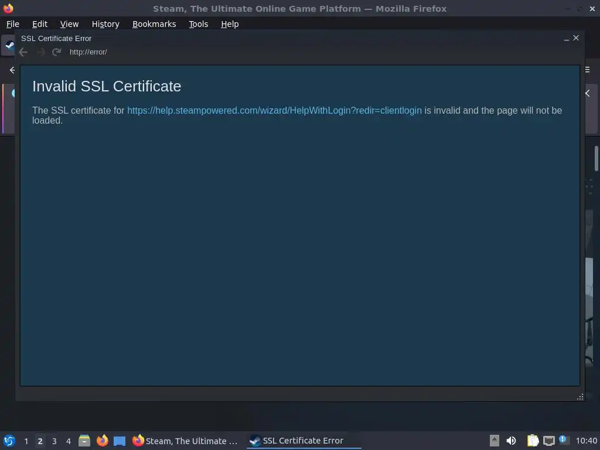Click the show desktop taskbar icon
This screenshot has height=450, width=600.
click(120, 441)
